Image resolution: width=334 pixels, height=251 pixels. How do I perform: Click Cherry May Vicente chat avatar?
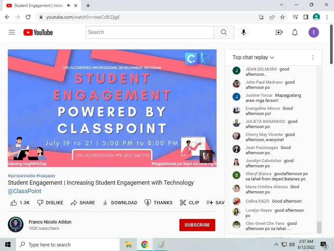point(236,136)
